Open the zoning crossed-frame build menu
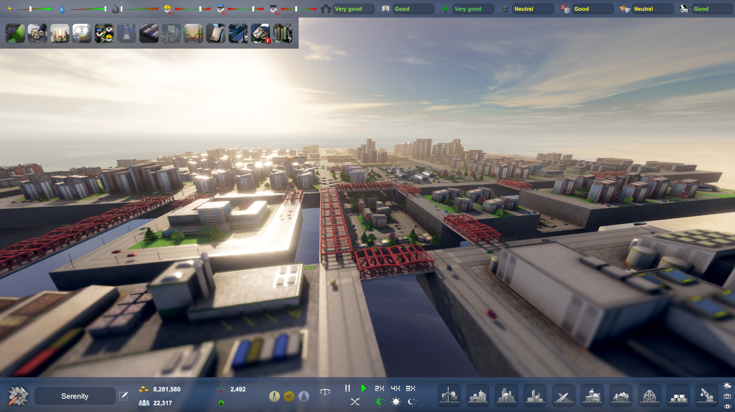Image resolution: width=735 pixels, height=412 pixels. coord(649,396)
